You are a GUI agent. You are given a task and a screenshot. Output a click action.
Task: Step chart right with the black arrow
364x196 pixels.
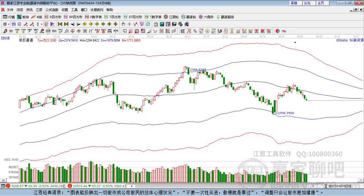click(79, 24)
